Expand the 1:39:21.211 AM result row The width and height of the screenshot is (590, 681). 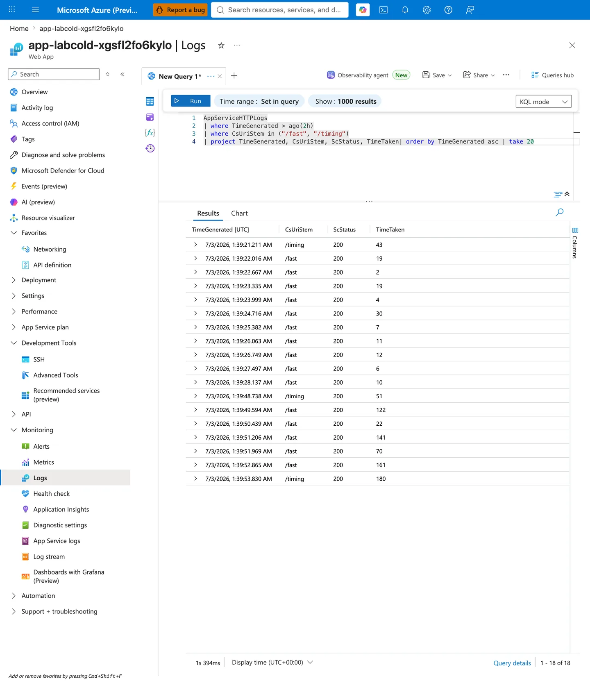[x=195, y=245]
